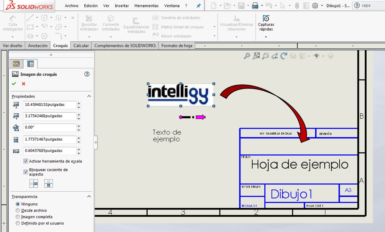Click Rotate view icon

click(x=284, y=56)
